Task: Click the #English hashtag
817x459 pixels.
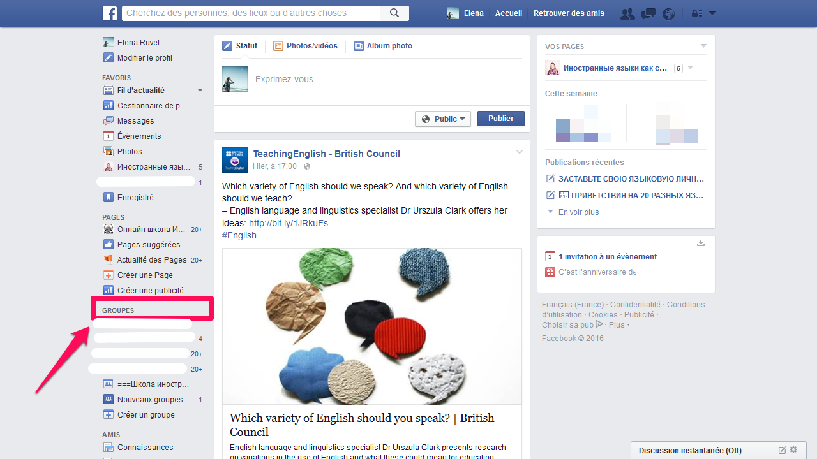Action: tap(239, 235)
